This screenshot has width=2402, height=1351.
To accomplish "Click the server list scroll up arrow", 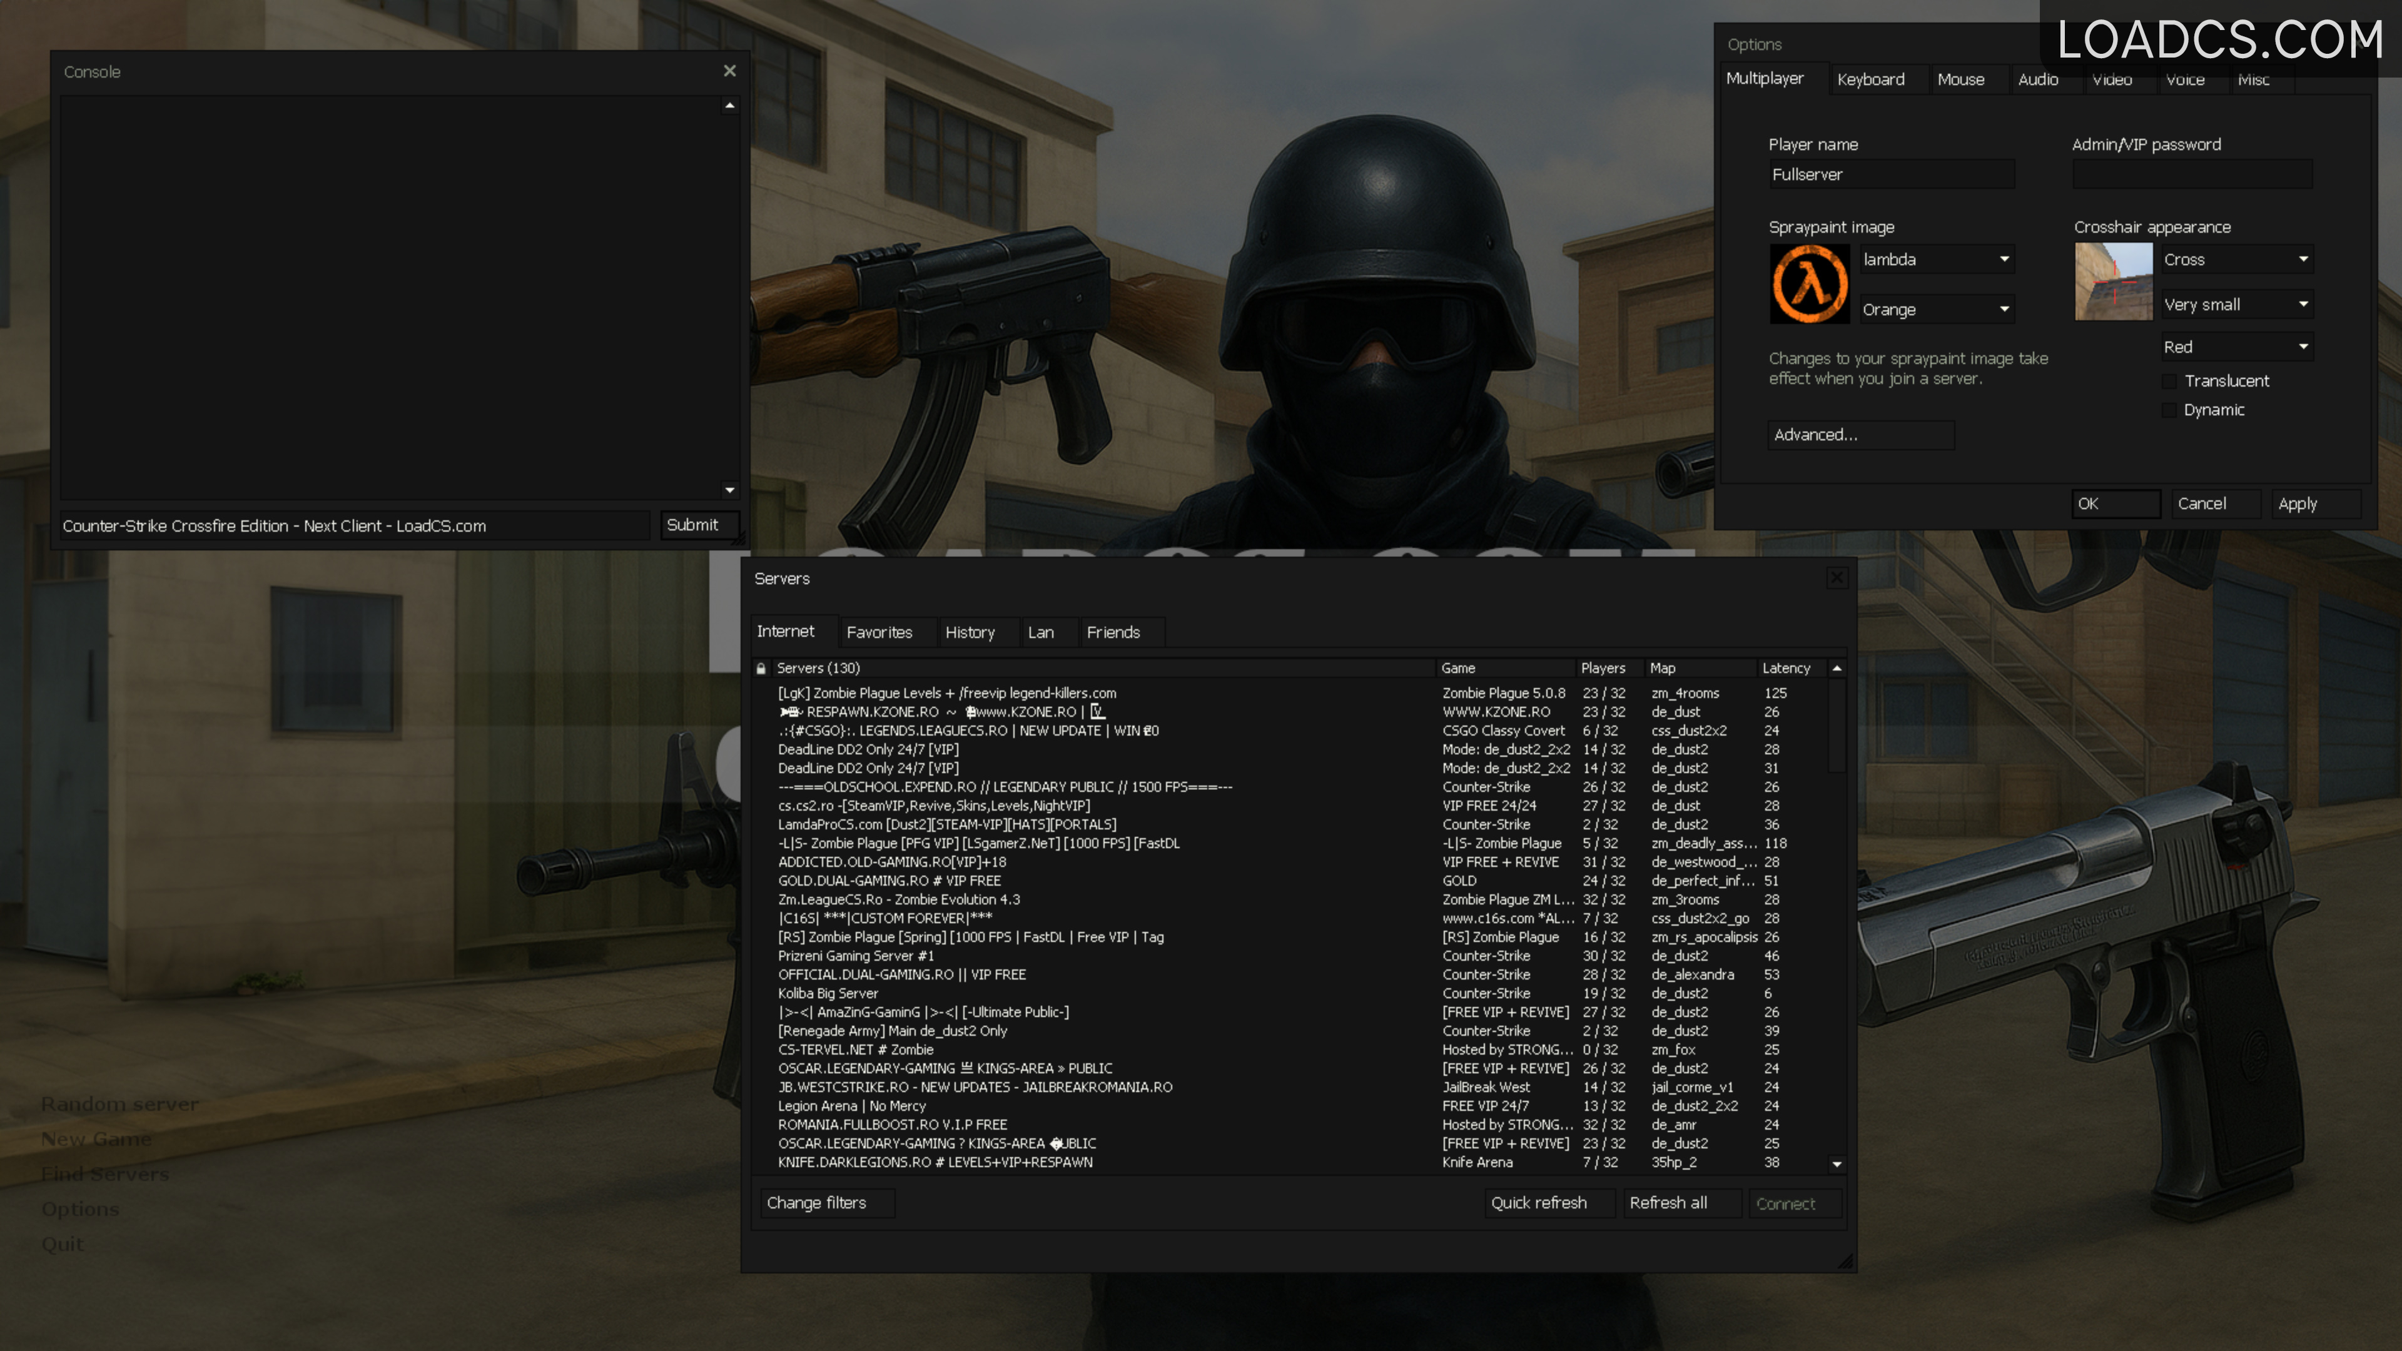I will tap(1836, 669).
